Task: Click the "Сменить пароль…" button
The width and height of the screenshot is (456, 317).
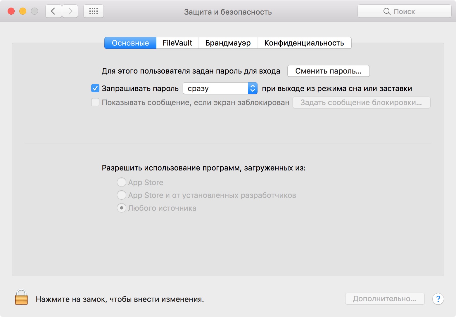Action: click(x=328, y=71)
